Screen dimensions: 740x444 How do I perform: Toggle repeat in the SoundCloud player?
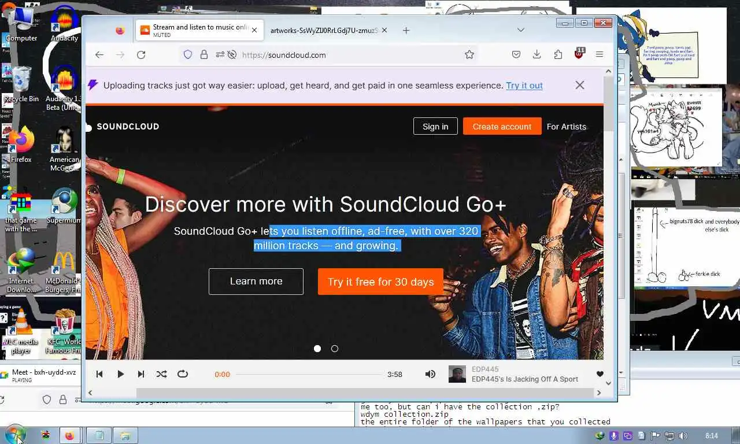click(183, 374)
